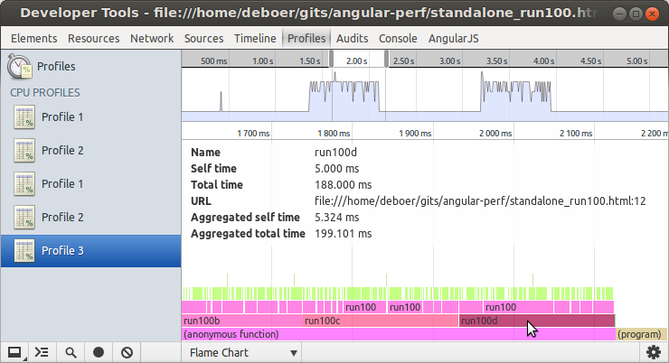
Task: Open the Elements tab
Action: coord(34,38)
